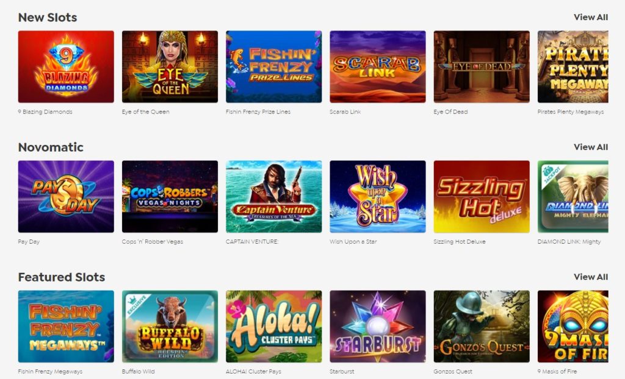This screenshot has height=379, width=625.
Task: Open the 9 Blazing Diamonds game thumbnail
Action: pos(66,66)
